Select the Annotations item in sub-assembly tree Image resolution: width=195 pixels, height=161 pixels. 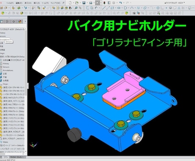point(8,70)
